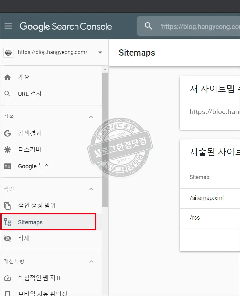Open the property selector dropdown arrow
This screenshot has height=296, width=240.
[100, 52]
